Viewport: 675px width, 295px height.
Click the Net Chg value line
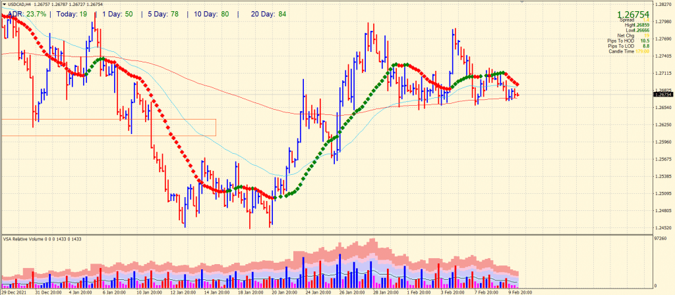tap(632, 35)
